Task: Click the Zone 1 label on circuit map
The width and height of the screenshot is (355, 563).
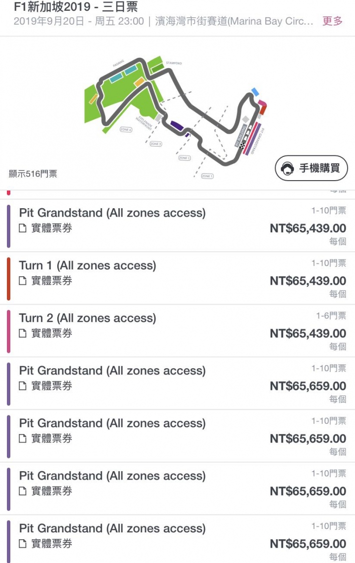Action: click(x=207, y=176)
